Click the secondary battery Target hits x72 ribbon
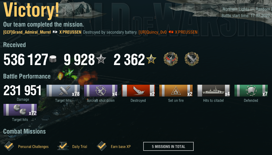Image resolution: width=272 pixels, height=155 pixels. 20,110
